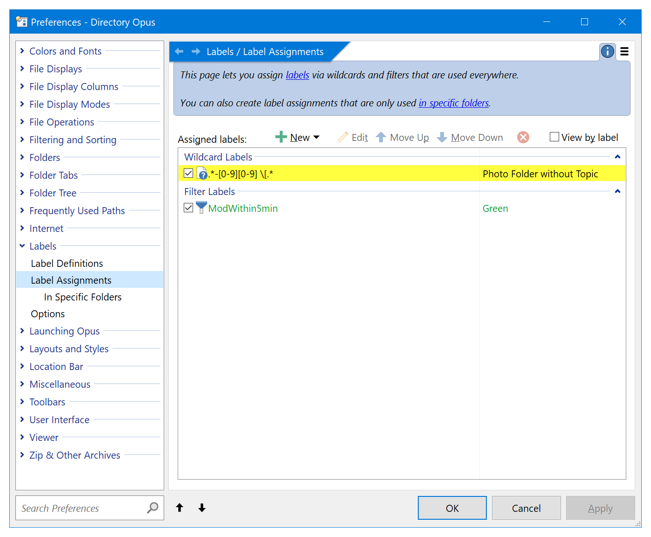Click the Directory Opus title bar icon

click(21, 22)
